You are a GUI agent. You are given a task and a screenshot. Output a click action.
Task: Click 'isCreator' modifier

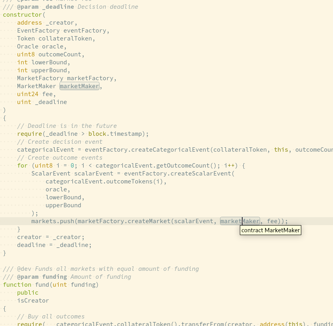[33, 301]
